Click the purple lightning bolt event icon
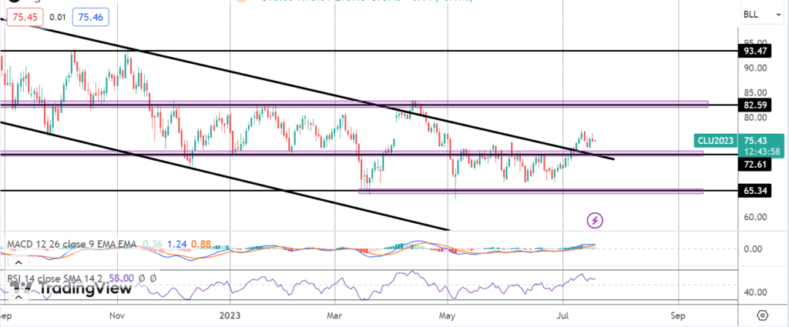 point(595,221)
